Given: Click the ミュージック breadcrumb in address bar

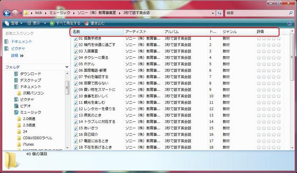Looking at the screenshot, I should pyautogui.click(x=60, y=13).
